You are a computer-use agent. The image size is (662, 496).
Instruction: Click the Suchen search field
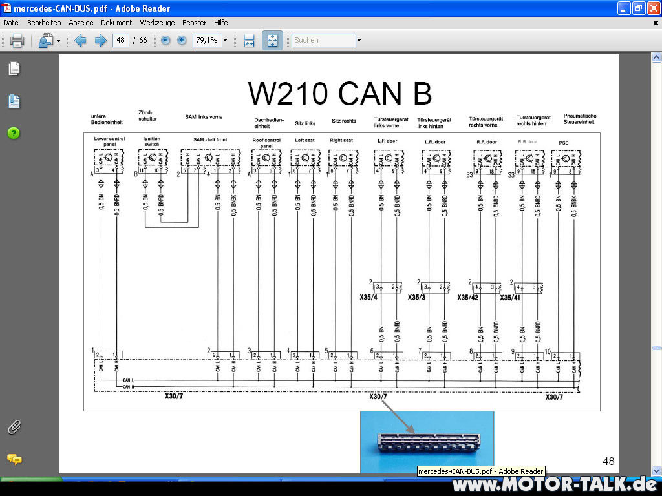click(x=324, y=40)
